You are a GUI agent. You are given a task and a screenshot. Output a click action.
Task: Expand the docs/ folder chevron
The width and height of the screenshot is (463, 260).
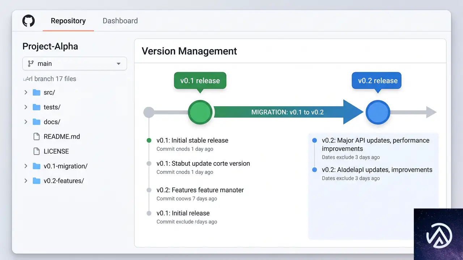click(x=26, y=122)
